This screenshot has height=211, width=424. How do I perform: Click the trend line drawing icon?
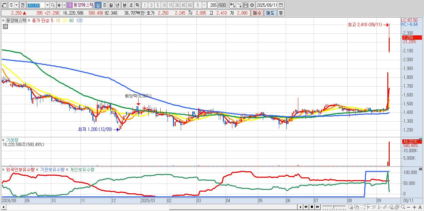point(374,207)
